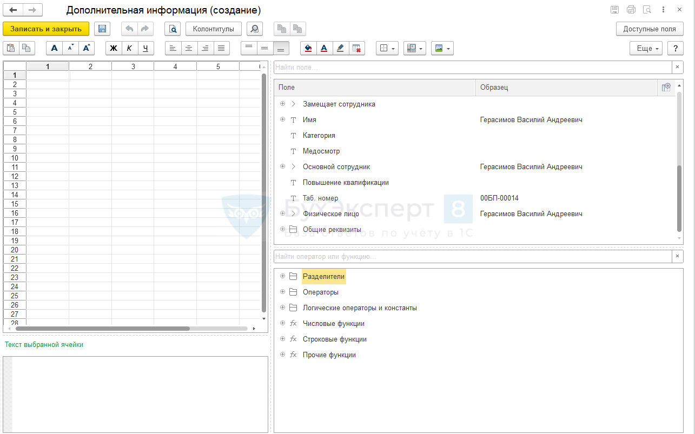Open print preview icon
Screen dimensions: 695x434
click(173, 29)
